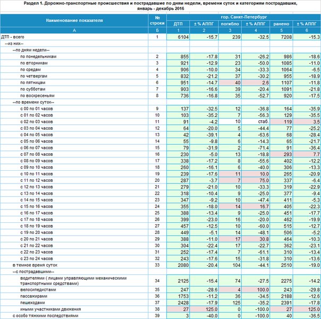Select the 'с 01 по 02 часов' row label
This screenshot has height=319, width=321.
pyautogui.click(x=37, y=115)
